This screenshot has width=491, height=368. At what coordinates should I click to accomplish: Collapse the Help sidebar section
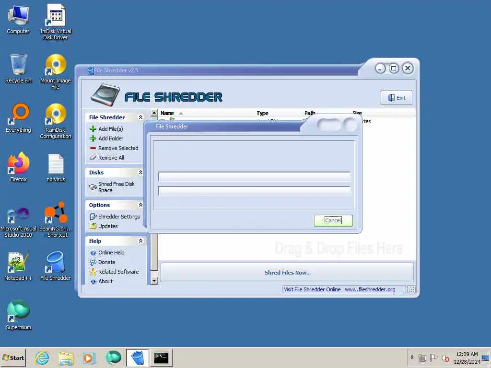(140, 241)
